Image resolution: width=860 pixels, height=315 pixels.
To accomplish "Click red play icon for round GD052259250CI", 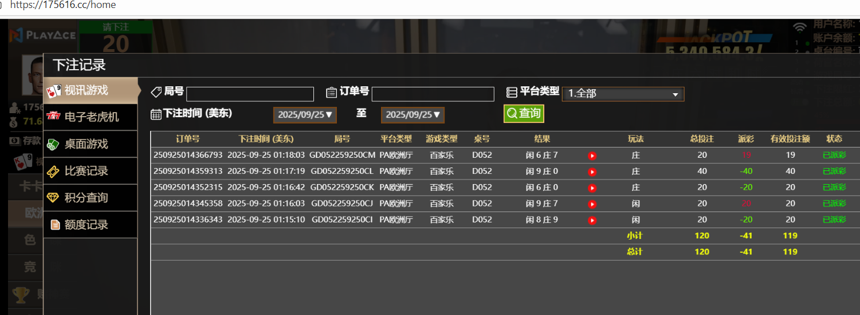I will (592, 220).
